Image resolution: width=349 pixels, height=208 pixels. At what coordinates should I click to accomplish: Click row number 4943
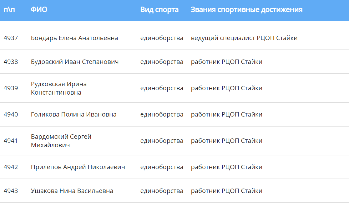tap(11, 191)
